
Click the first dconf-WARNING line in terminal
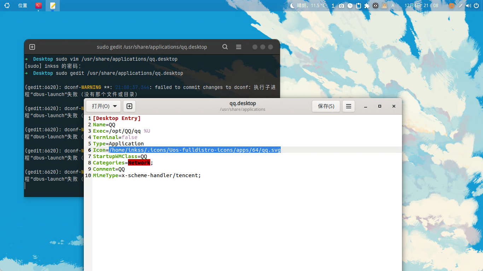150,87
